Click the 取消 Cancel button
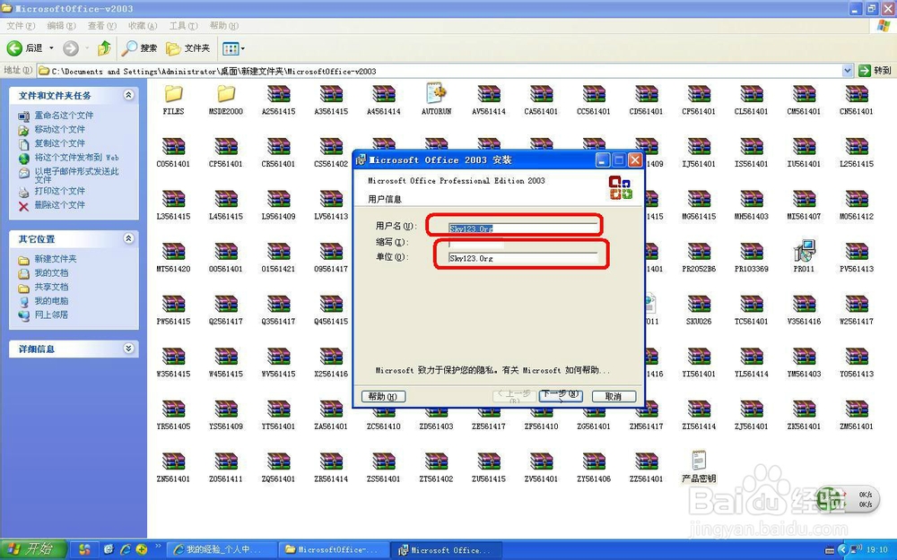This screenshot has width=897, height=560. click(614, 395)
